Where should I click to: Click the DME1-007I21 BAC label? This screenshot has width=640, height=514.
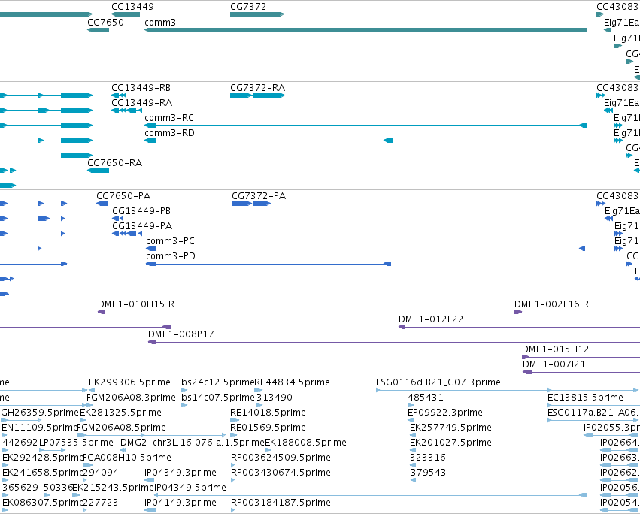[554, 364]
